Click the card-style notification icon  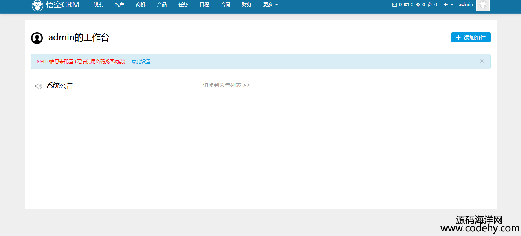point(406,5)
